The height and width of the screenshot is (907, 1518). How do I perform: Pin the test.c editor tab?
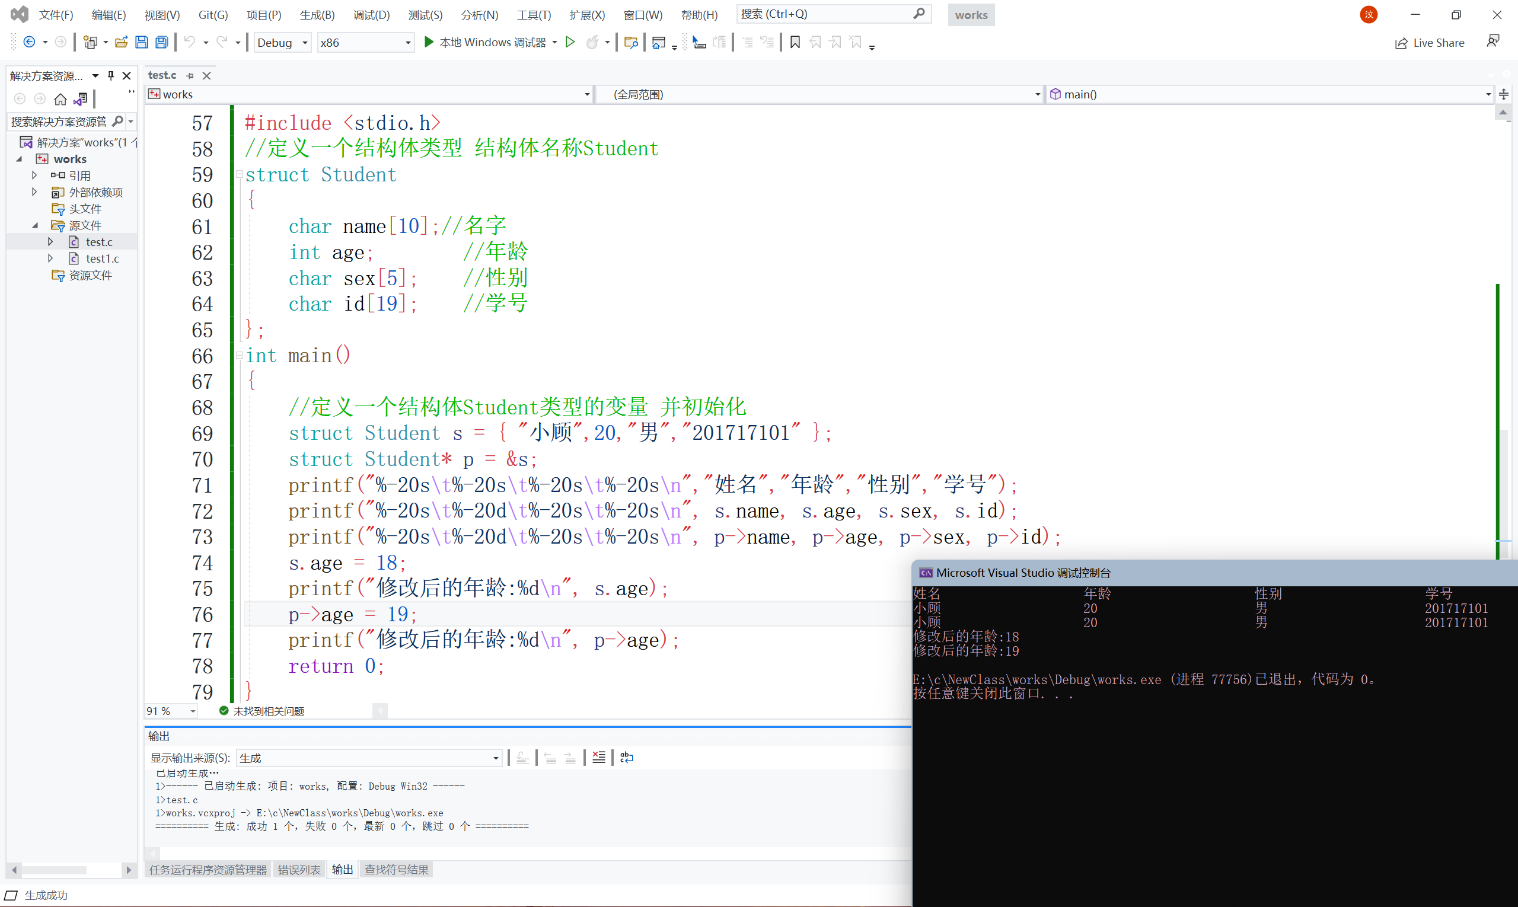(x=190, y=76)
